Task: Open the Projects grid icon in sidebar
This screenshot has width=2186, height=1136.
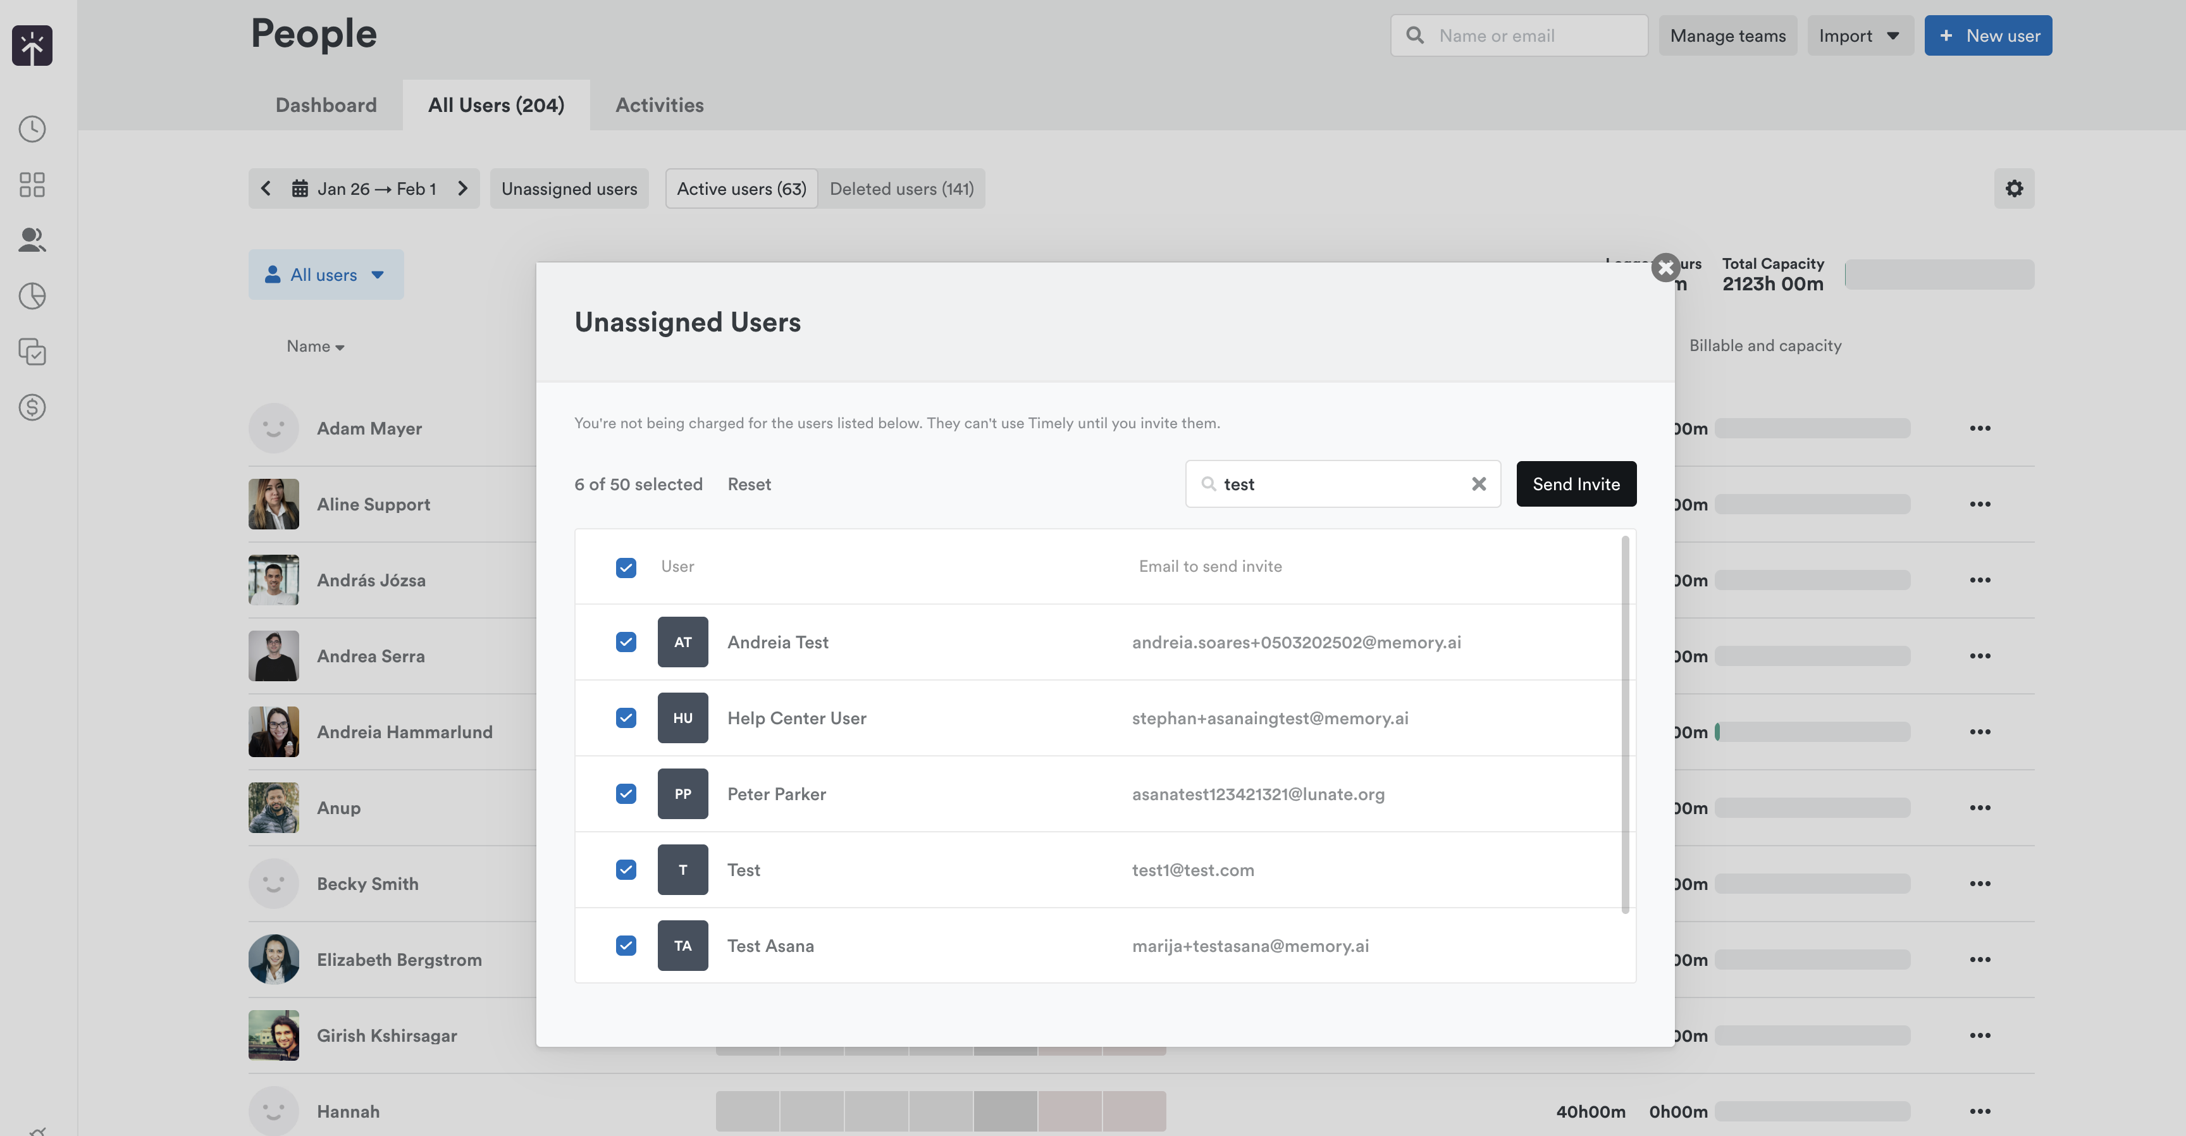Action: point(32,184)
